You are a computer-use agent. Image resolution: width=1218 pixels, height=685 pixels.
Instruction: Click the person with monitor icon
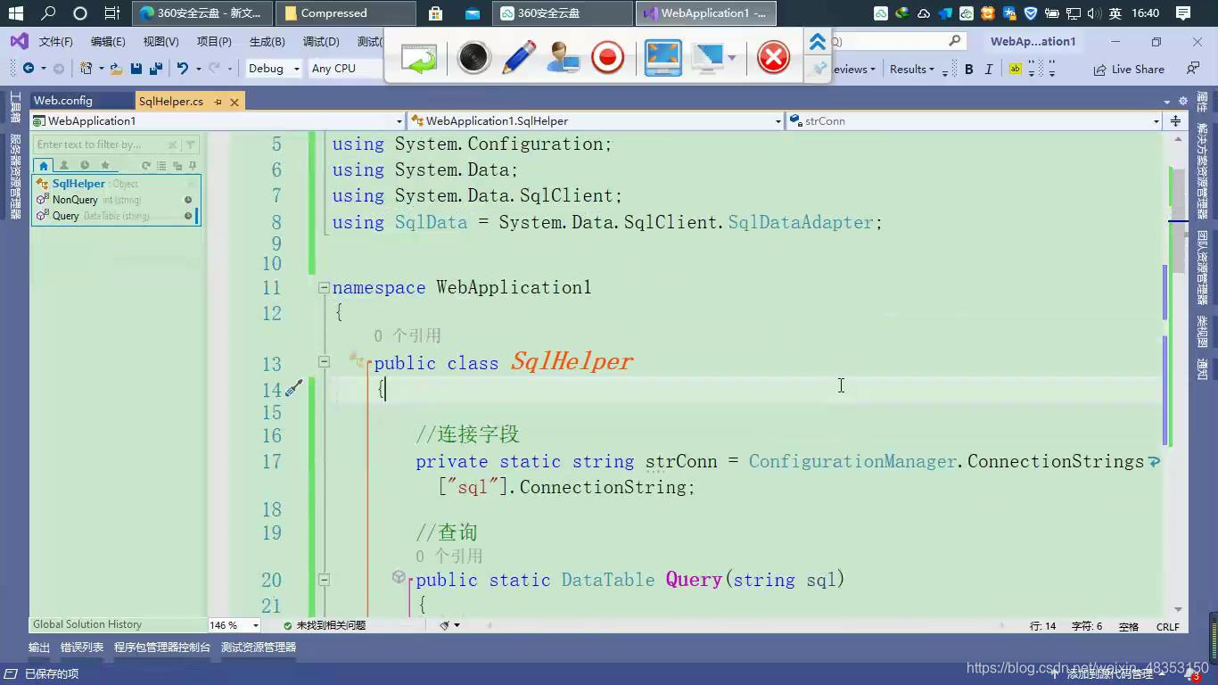point(564,59)
